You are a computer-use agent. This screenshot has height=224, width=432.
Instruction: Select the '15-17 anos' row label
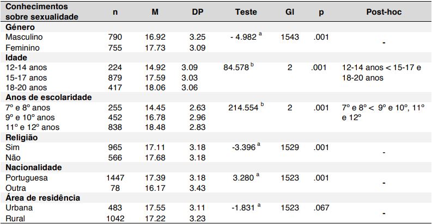click(x=26, y=78)
